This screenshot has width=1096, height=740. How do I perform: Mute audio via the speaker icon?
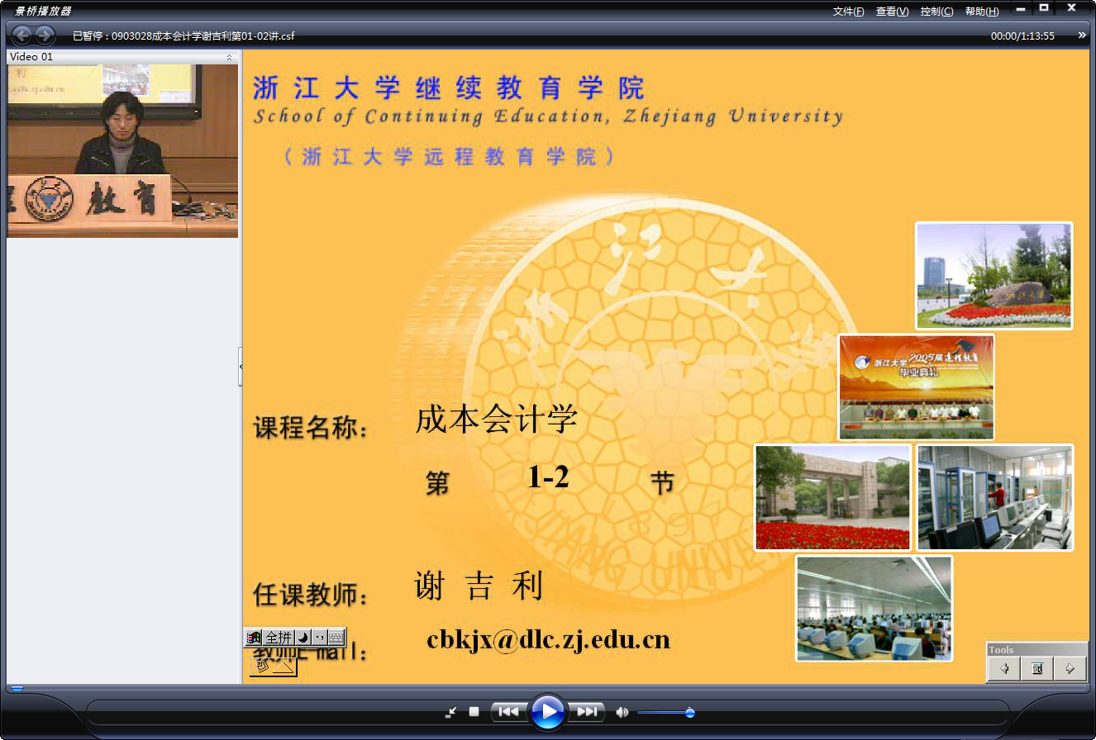(622, 712)
